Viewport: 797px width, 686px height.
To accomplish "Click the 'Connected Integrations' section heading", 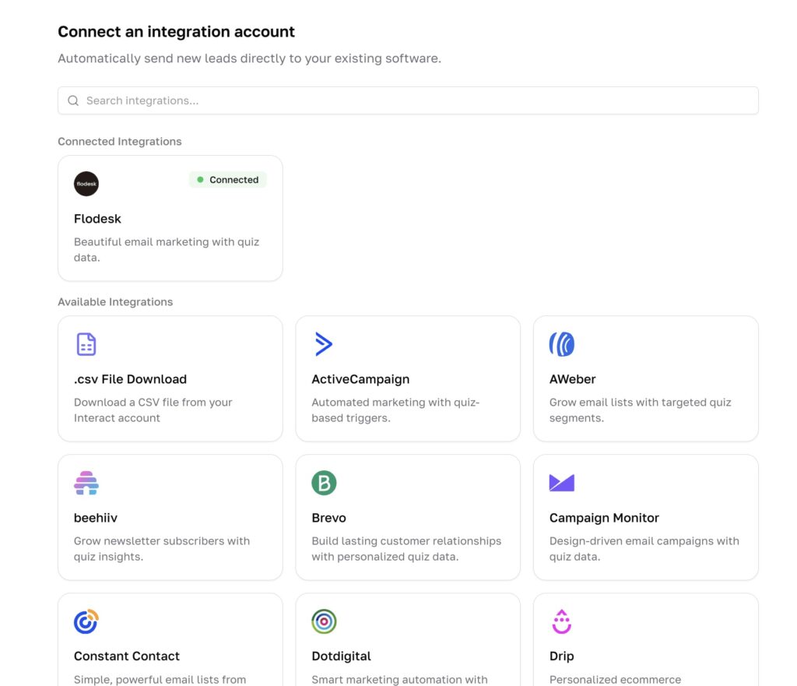I will pos(119,142).
